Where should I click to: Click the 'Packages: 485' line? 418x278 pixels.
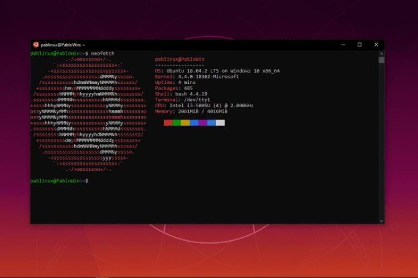point(174,88)
